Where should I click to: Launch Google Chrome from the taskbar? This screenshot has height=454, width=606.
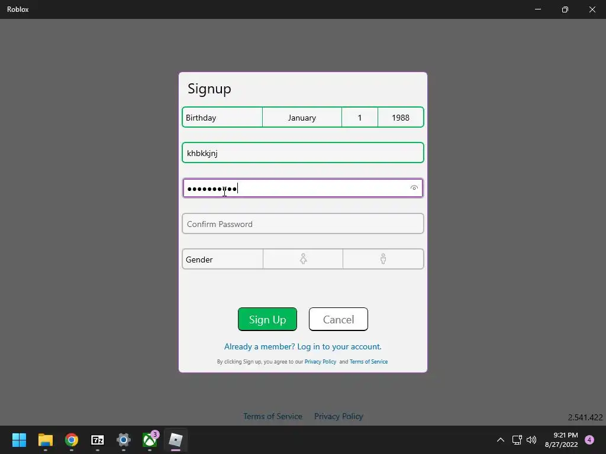[72, 440]
